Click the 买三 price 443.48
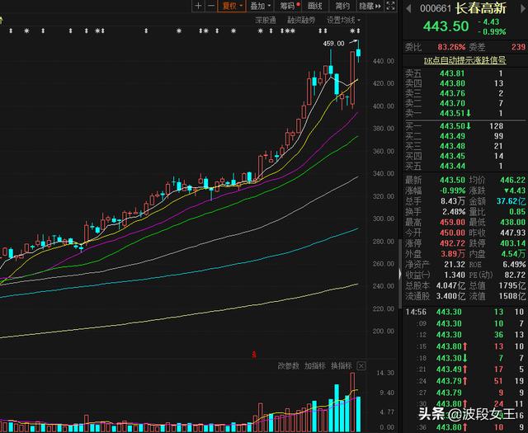 pyautogui.click(x=452, y=146)
